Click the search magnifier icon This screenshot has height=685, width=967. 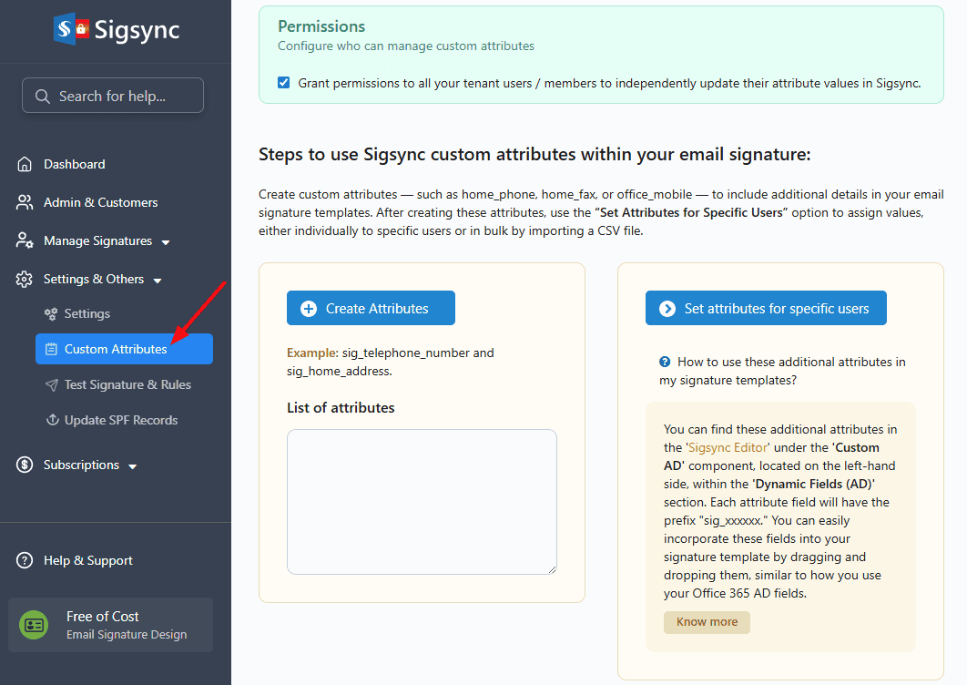pos(43,97)
